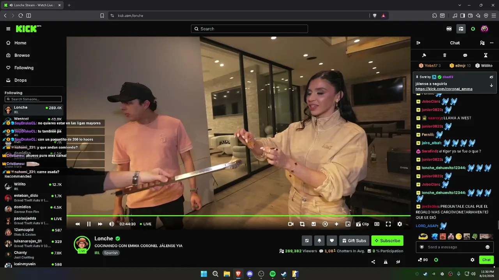Open the Kick user profile avatar menu
Image resolution: width=499 pixels, height=280 pixels.
point(485,29)
